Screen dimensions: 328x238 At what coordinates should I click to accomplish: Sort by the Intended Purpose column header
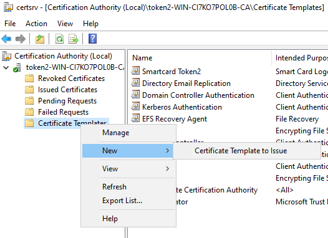point(301,58)
